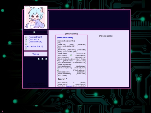
Task: Click the {block:quote} text in the post
Action: point(62,75)
